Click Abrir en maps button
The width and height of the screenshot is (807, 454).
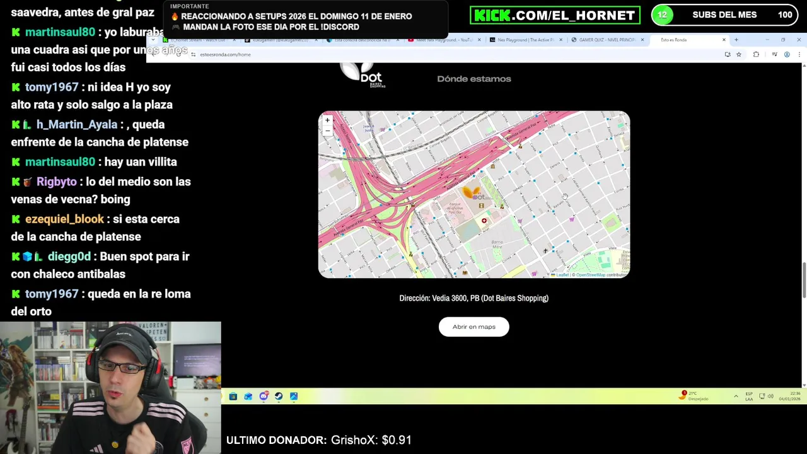(474, 327)
